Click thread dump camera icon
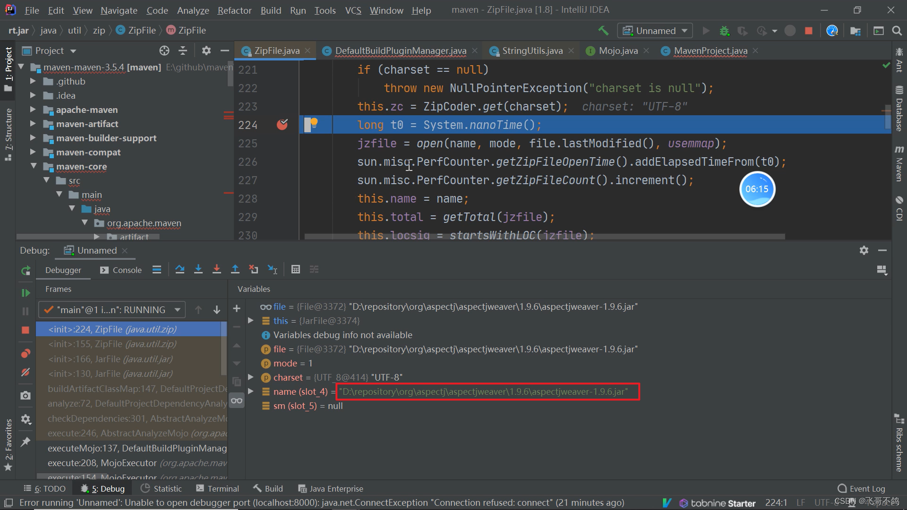This screenshot has width=907, height=510. (x=26, y=395)
